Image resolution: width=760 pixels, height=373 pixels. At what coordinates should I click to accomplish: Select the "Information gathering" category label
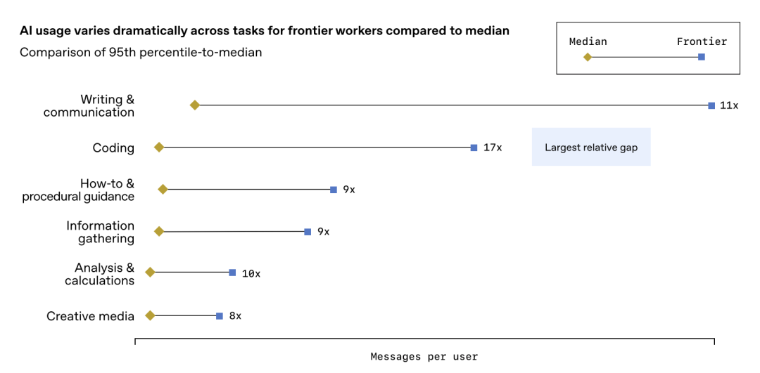tap(101, 232)
